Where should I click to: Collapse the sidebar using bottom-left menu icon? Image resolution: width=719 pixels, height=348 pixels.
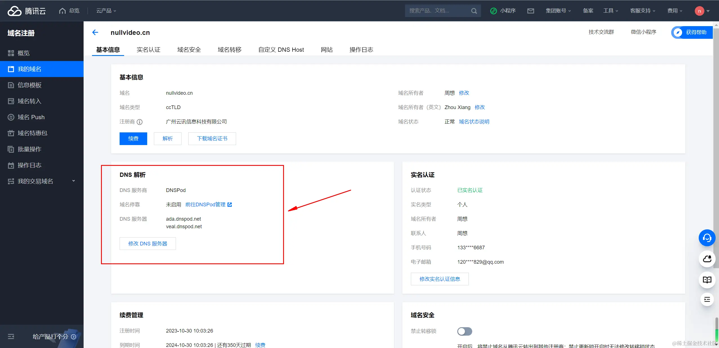[x=11, y=336]
